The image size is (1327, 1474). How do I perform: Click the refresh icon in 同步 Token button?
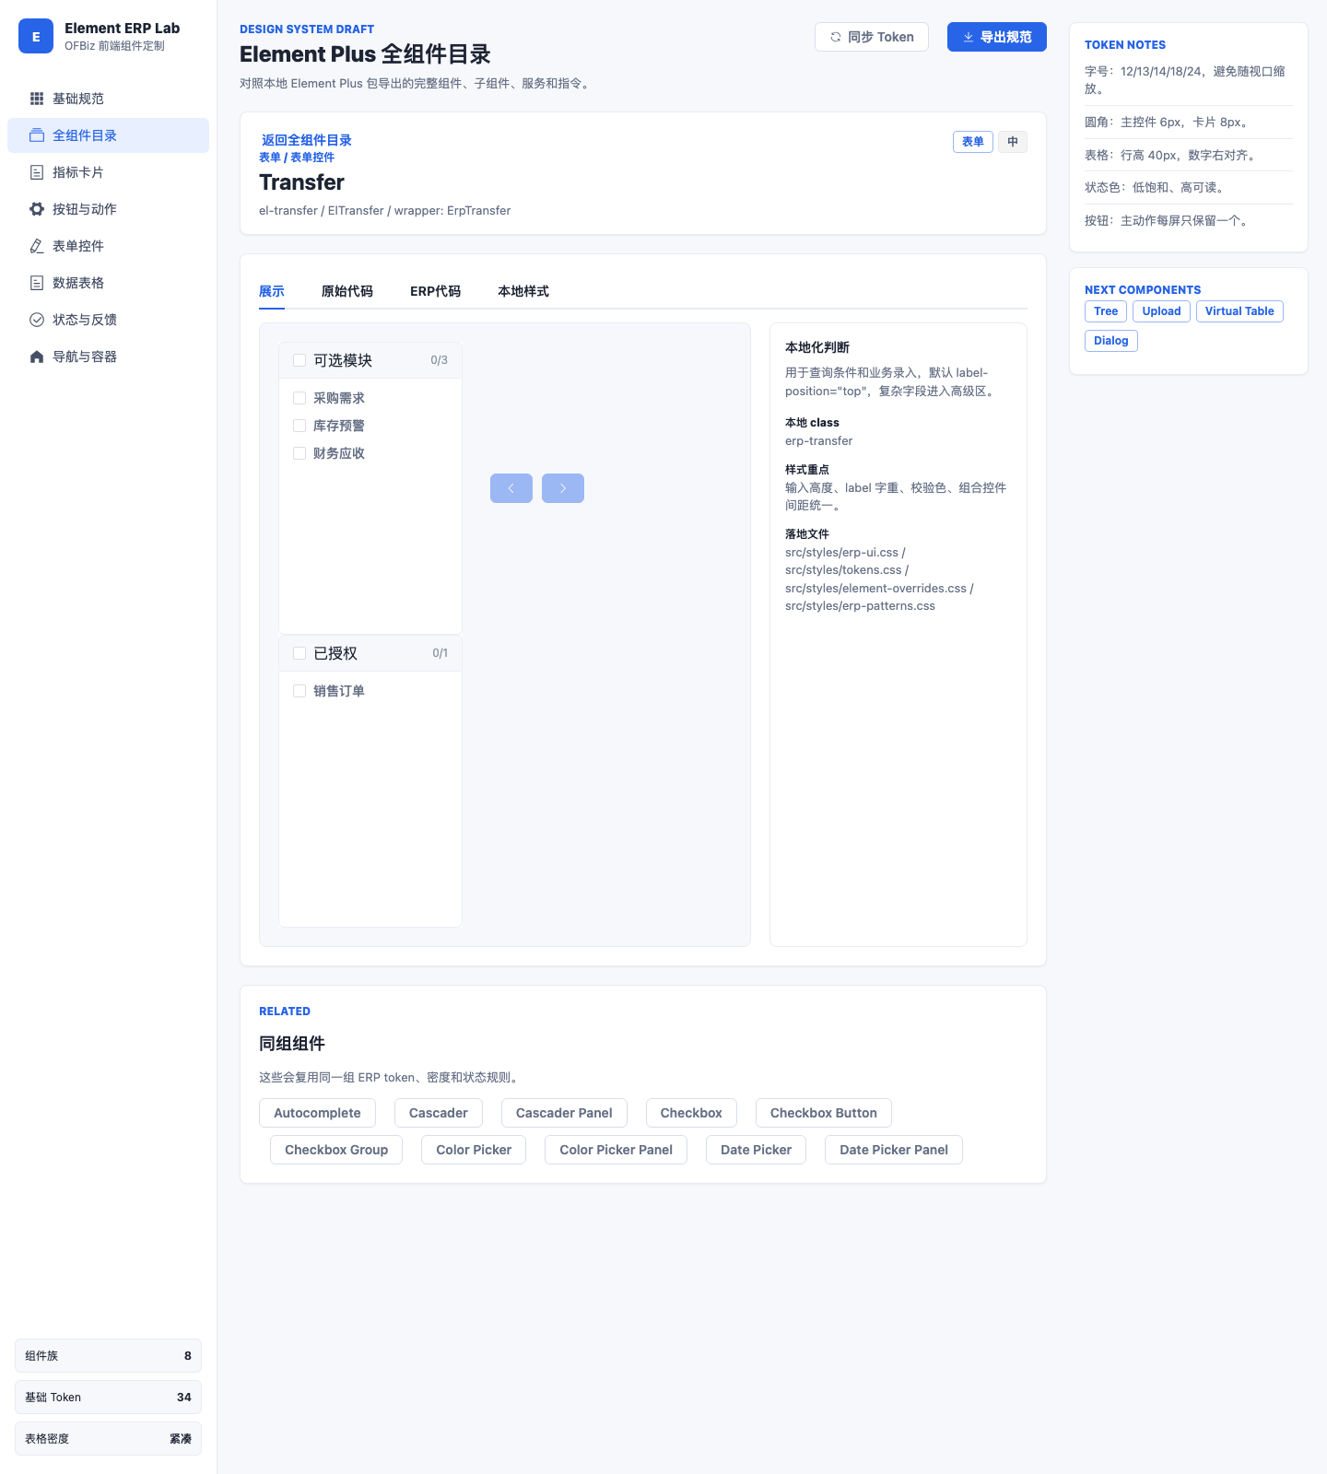(836, 37)
